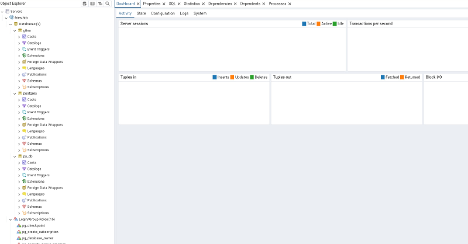Expand Schemas under the postgres database
Screen dimensions: 468x244
(19, 144)
